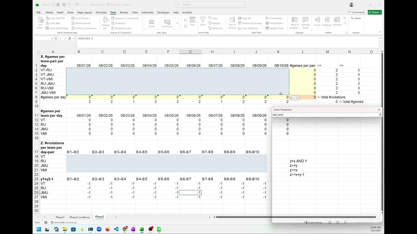Image resolution: width=417 pixels, height=234 pixels.
Task: Open Data Validation dropdown arrow
Action: tap(262, 28)
